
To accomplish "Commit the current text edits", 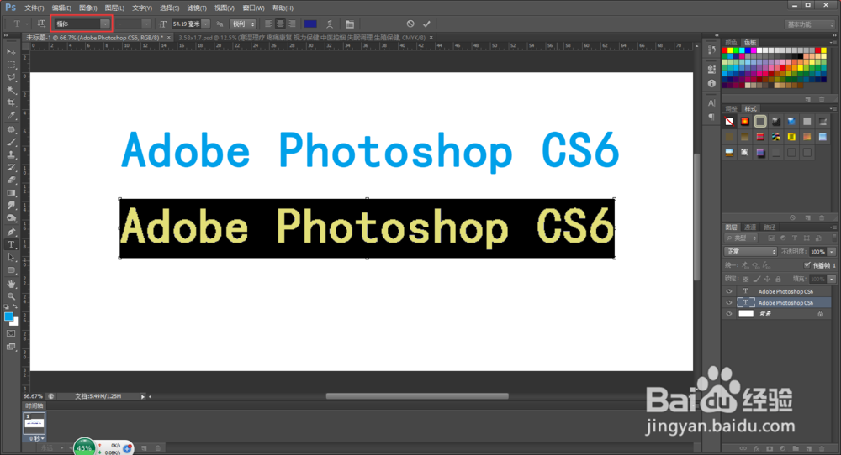I will coord(426,24).
